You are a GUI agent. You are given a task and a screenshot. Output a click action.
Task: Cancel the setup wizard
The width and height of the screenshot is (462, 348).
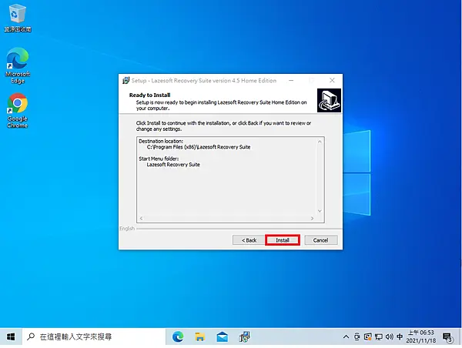point(321,240)
